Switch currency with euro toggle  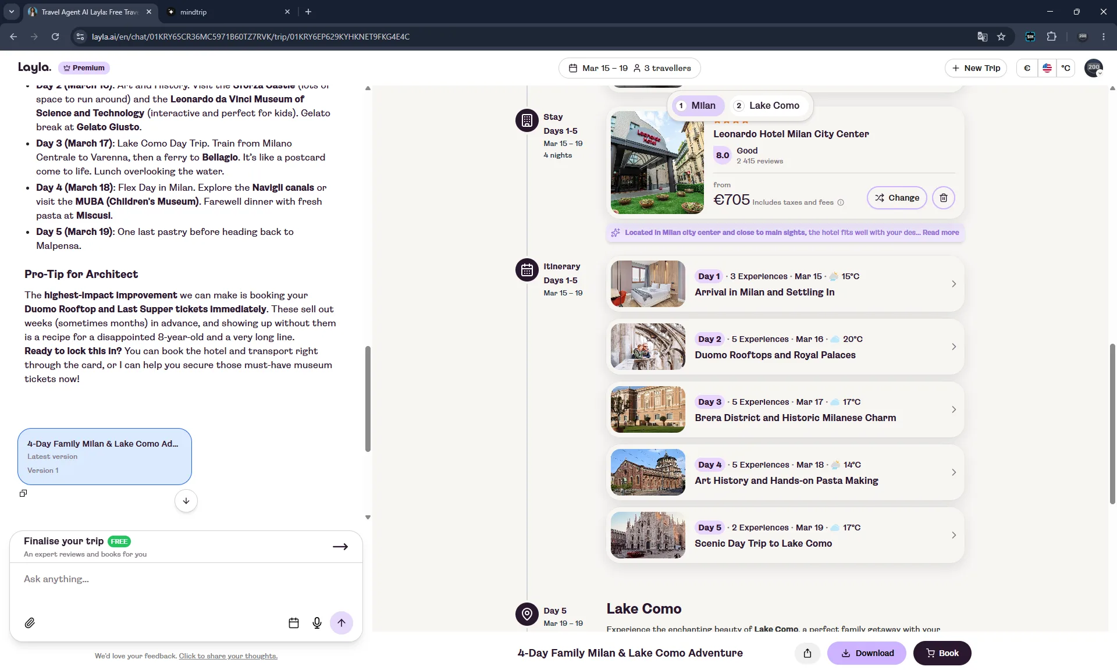coord(1027,68)
